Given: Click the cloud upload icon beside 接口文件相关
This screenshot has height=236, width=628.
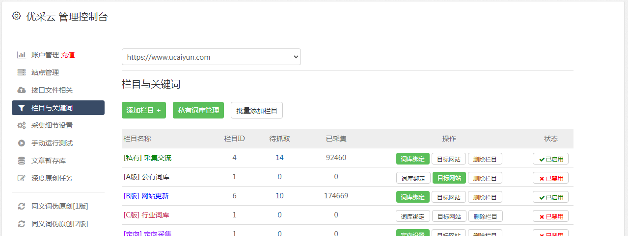Looking at the screenshot, I should point(21,90).
